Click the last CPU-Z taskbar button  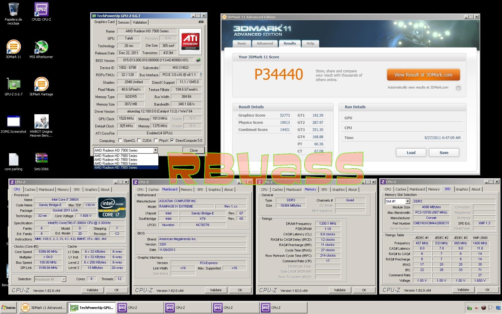(x=283, y=307)
